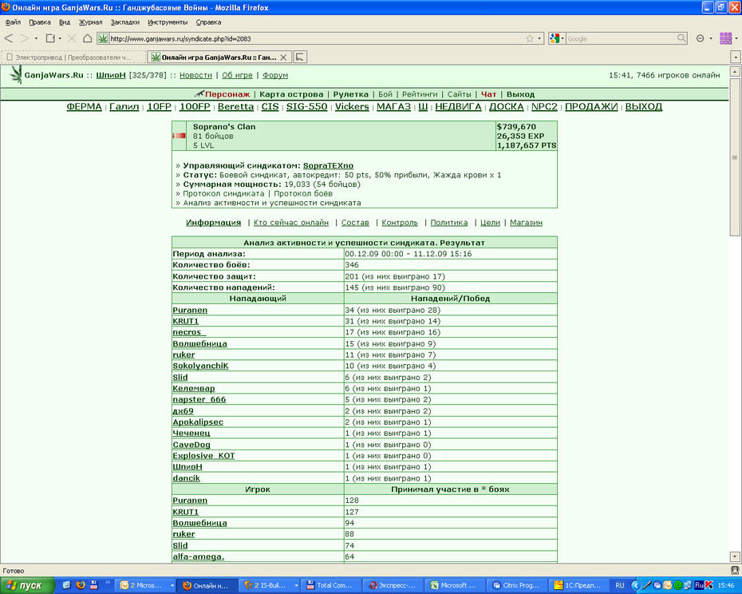Screen dimensions: 742x594
Task: Open Протокол боёв link
Action: (303, 194)
